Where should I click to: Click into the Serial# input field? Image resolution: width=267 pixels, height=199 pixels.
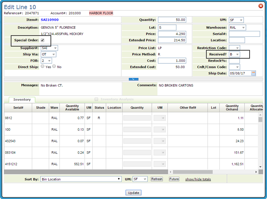pyautogui.click(x=244, y=34)
